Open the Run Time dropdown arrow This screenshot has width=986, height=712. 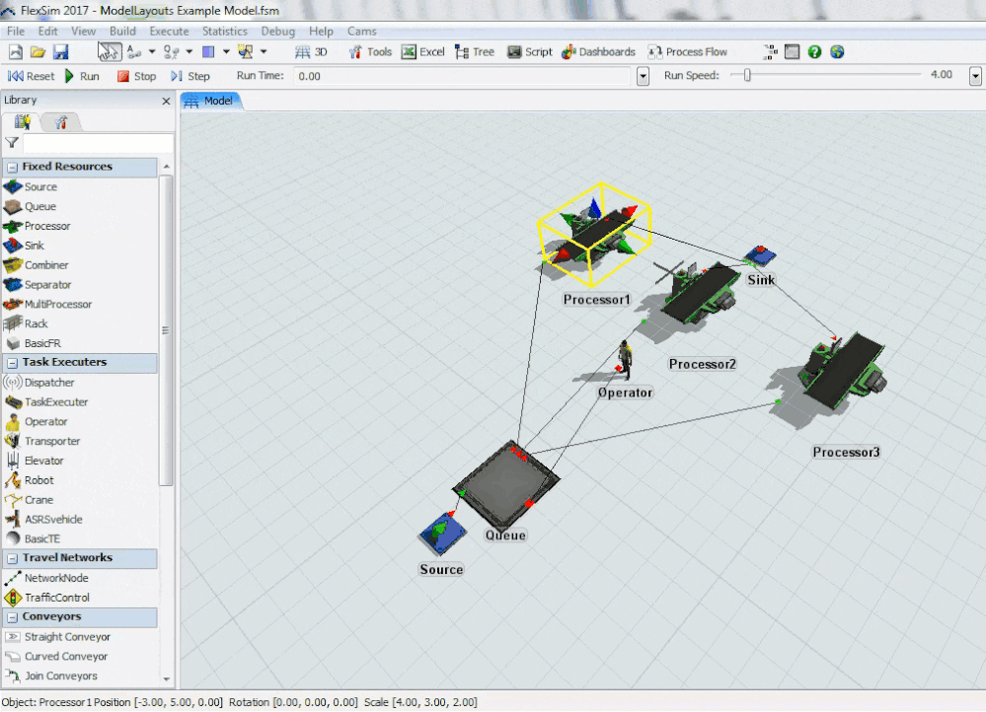click(x=643, y=76)
